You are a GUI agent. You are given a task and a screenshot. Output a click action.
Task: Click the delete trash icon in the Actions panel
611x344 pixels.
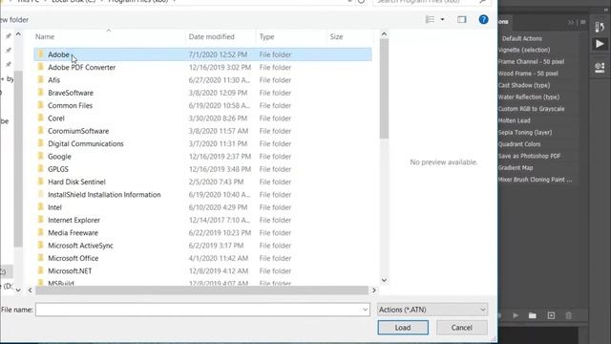pyautogui.click(x=569, y=315)
